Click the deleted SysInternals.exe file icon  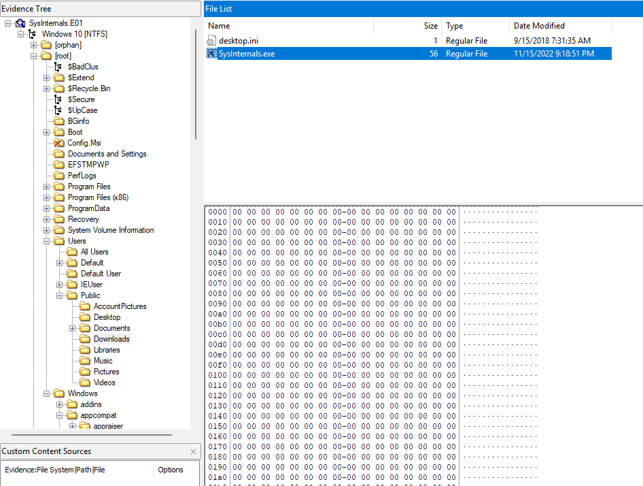(x=211, y=54)
